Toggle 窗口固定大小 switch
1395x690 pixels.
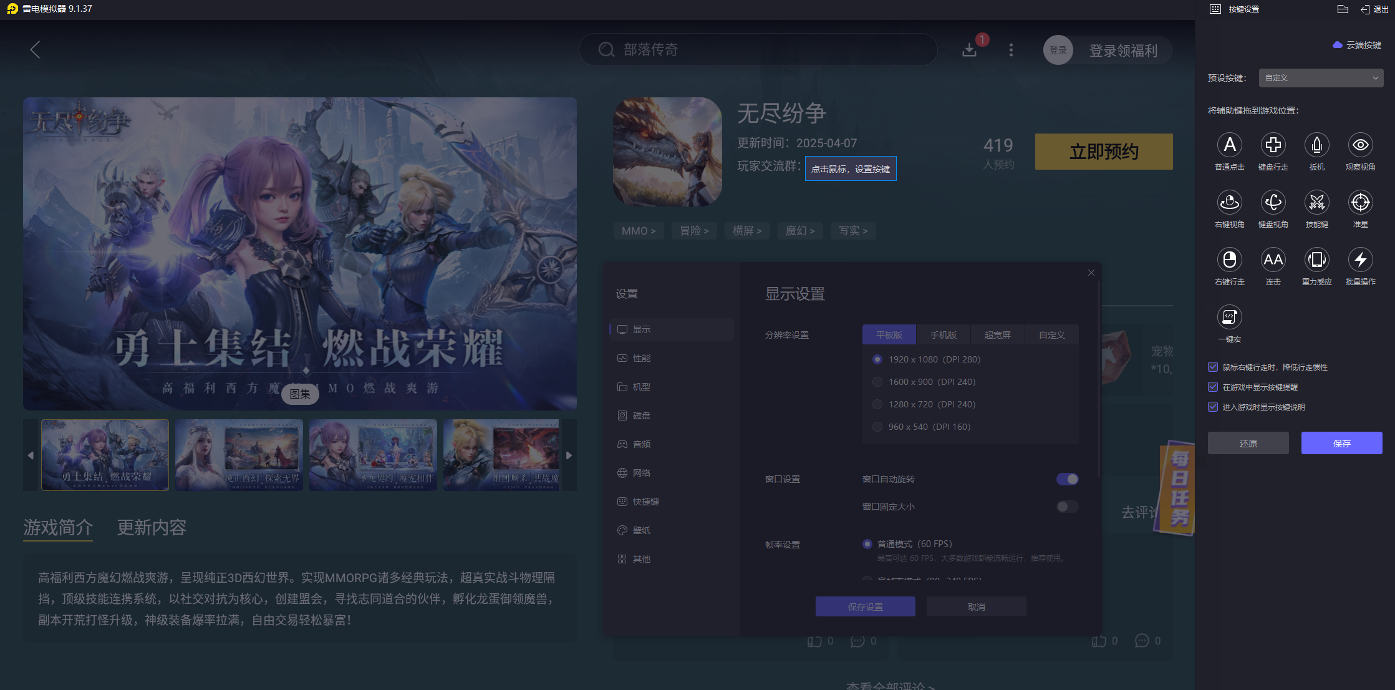(x=1067, y=507)
